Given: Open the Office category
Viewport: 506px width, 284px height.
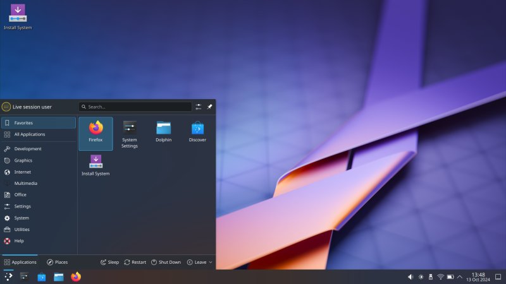Looking at the screenshot, I should (x=39, y=194).
